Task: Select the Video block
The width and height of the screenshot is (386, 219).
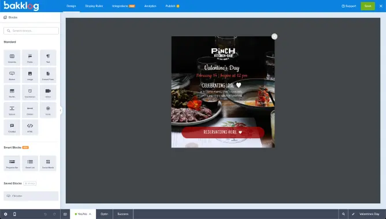Action: pos(48,92)
